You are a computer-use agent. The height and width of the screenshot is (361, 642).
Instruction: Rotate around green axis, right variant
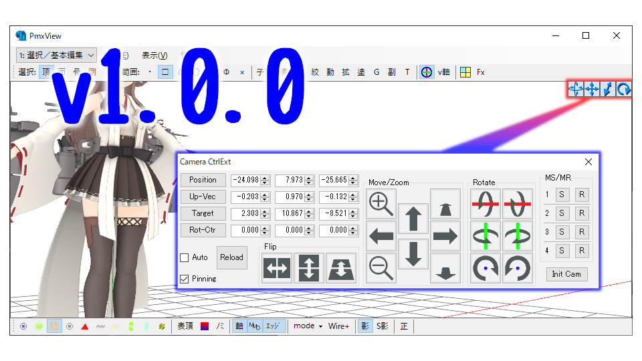tap(517, 236)
